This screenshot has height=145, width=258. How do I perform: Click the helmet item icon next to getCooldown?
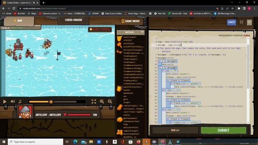(120, 120)
